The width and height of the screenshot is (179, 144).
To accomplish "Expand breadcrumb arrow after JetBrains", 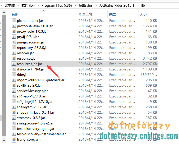I will point(96,5).
